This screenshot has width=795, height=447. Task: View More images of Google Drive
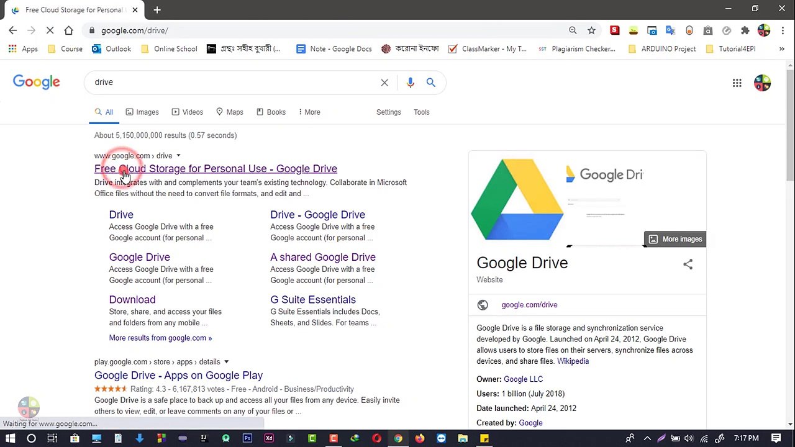coord(675,239)
